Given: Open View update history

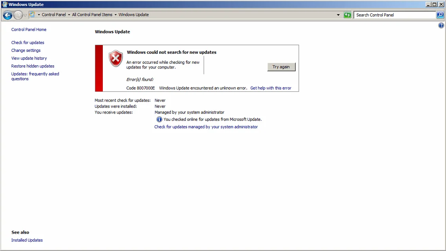Looking at the screenshot, I should 29,58.
